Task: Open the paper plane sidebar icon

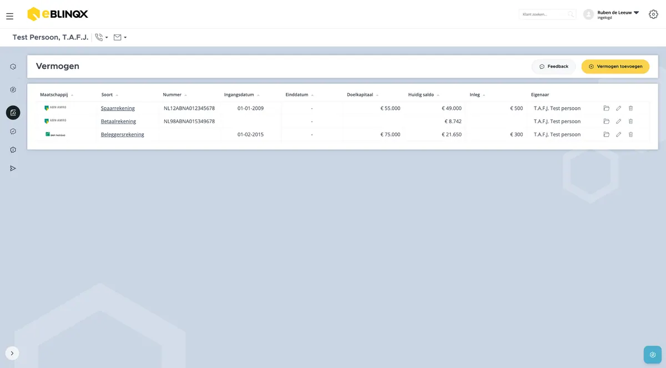Action: 13,168
